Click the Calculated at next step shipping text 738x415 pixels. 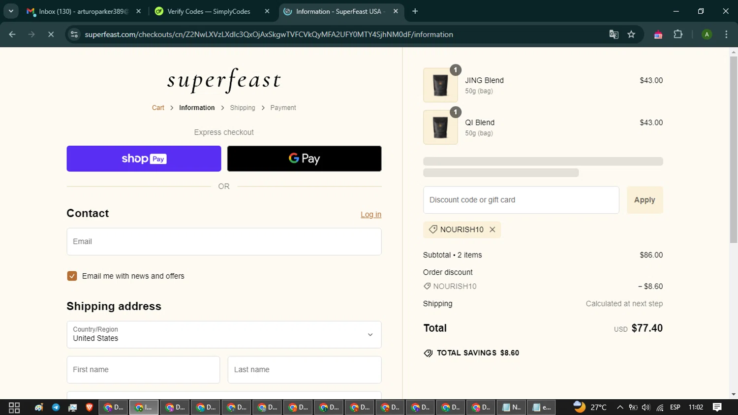point(624,304)
